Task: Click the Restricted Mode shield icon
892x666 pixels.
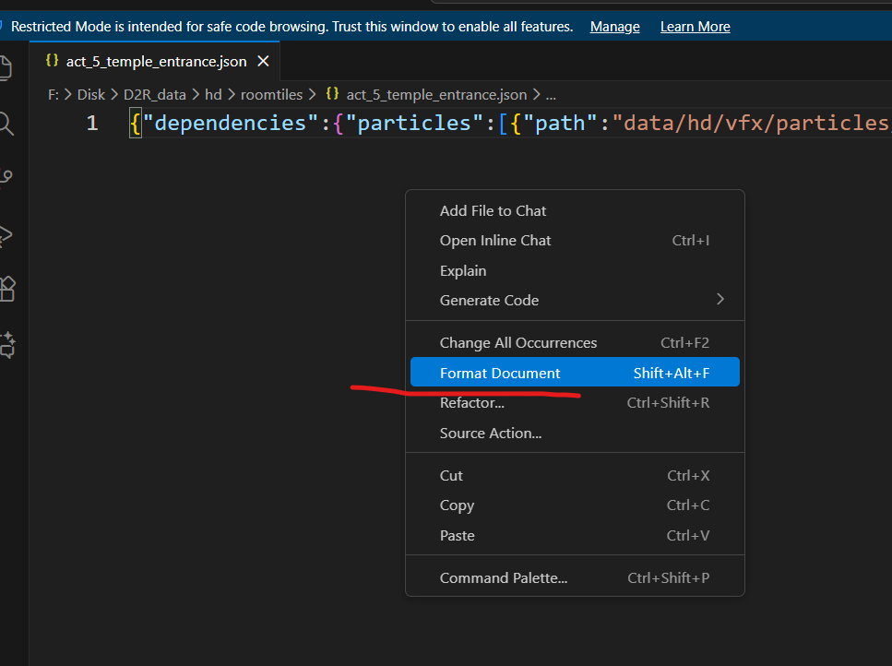Action: (x=3, y=27)
